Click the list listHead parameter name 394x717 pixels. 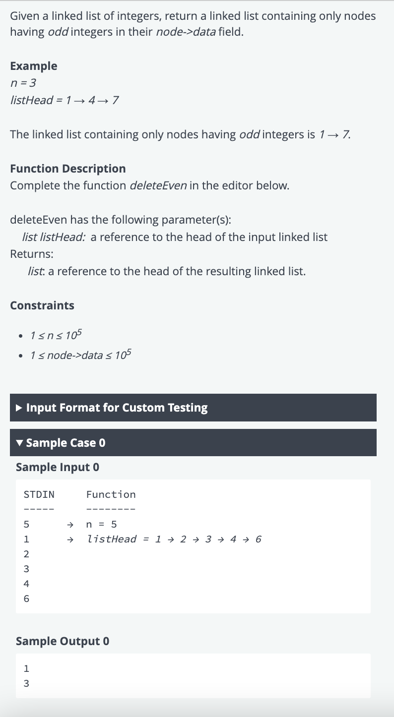(x=54, y=237)
